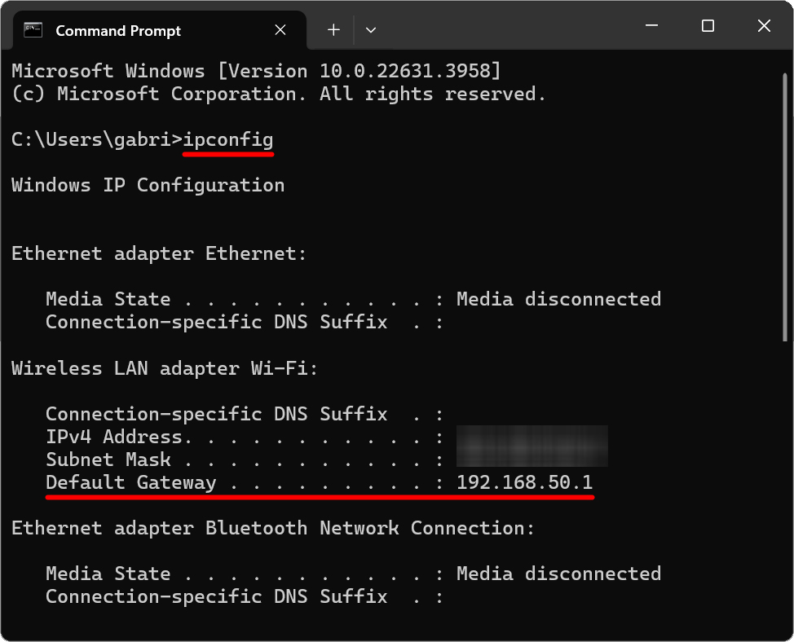Open a new terminal tab with the plus icon

click(x=333, y=29)
